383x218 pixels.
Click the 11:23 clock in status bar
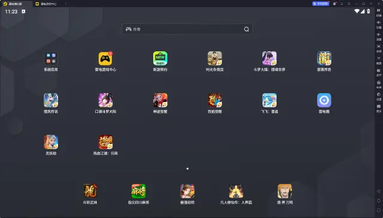pos(11,11)
